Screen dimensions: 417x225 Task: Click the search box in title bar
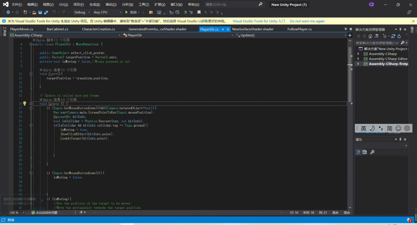[234, 4]
